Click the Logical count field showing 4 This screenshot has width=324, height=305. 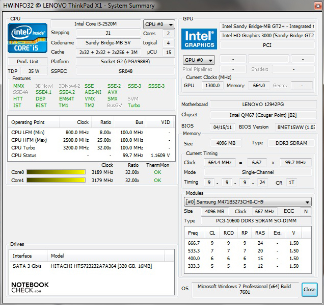pyautogui.click(x=169, y=43)
